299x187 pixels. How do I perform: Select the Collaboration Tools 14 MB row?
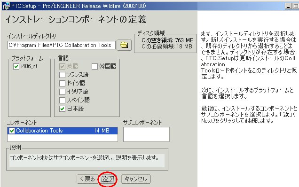(63, 131)
